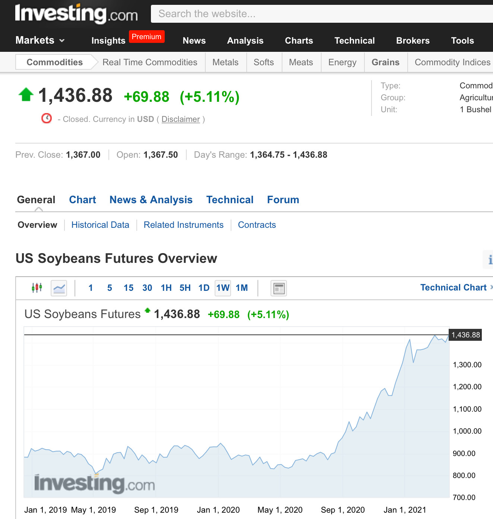The image size is (493, 519).
Task: Open the Contracts sub-tab
Action: [257, 225]
